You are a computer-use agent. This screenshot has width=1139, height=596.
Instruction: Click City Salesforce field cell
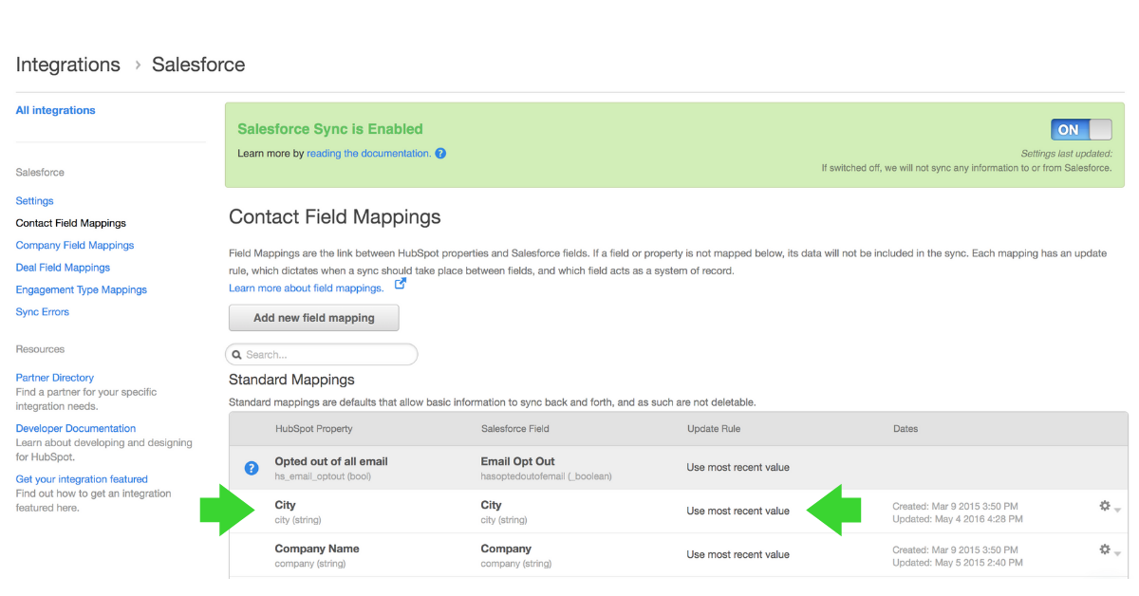pos(503,512)
